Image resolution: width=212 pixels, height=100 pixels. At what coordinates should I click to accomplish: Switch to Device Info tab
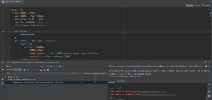pos(121,81)
